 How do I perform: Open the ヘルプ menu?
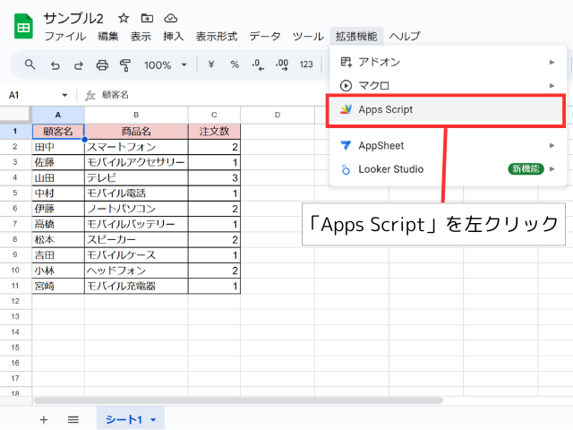pyautogui.click(x=405, y=36)
